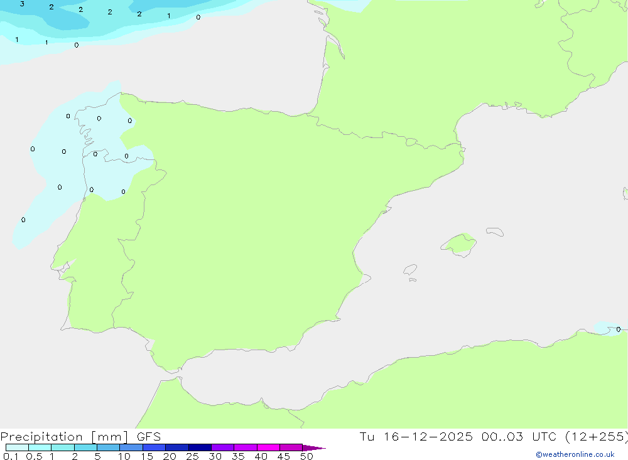The height and width of the screenshot is (460, 628).
Task: Click Menorca island outline on the map
Action: 495,232
